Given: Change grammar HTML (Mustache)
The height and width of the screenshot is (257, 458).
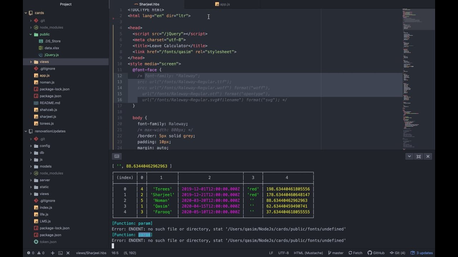Looking at the screenshot, I should 308,253.
